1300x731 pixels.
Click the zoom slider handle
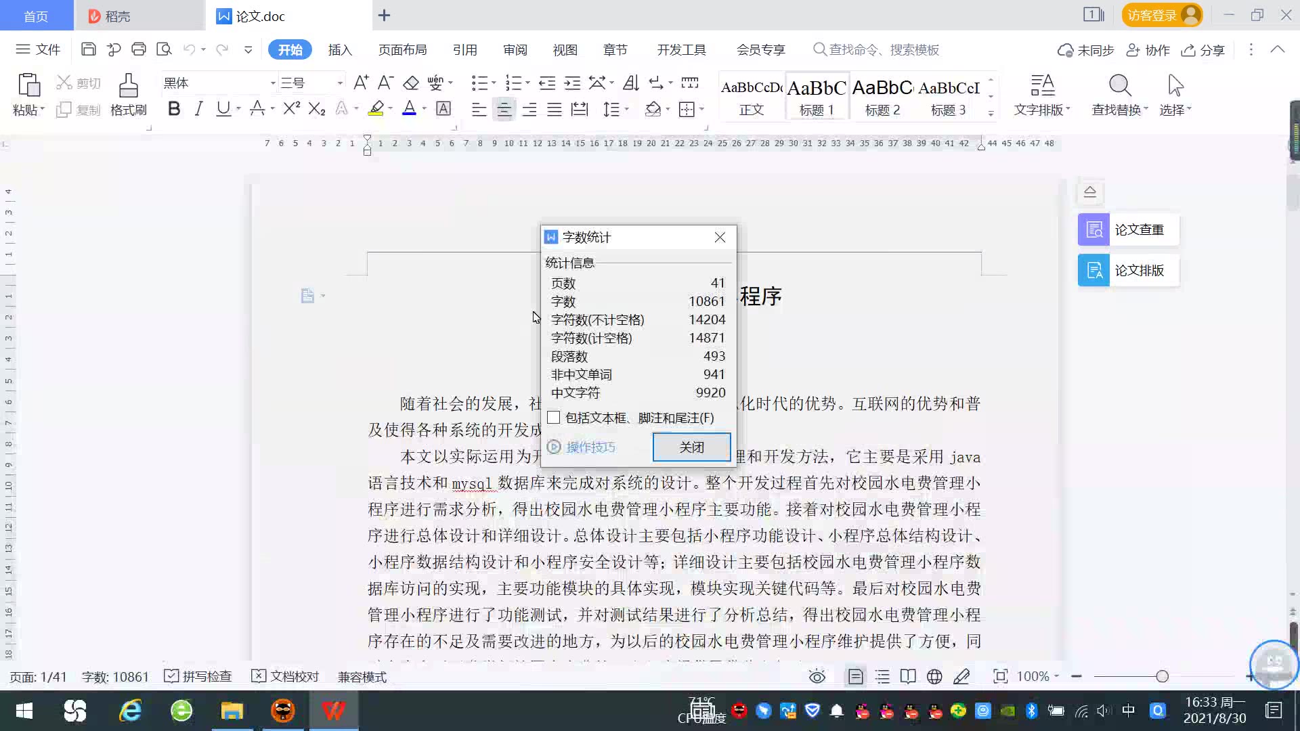point(1162,676)
